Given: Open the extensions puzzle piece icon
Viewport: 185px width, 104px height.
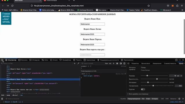Looking at the screenshot, I should click(x=177, y=6).
